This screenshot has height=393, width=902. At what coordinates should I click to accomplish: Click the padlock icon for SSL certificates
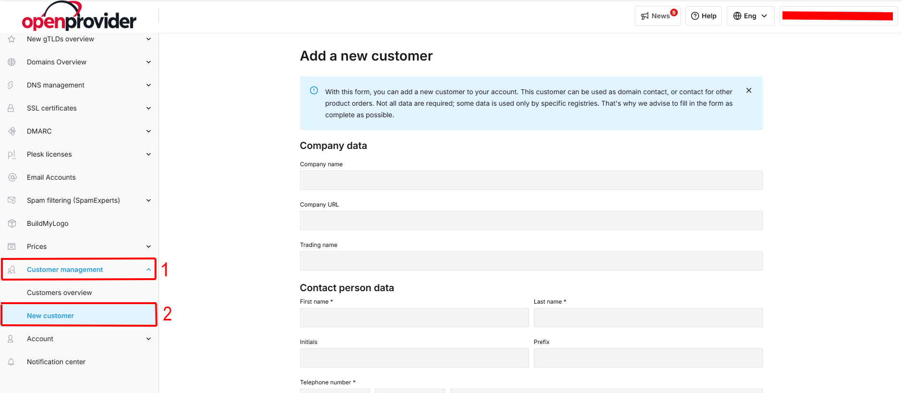pyautogui.click(x=11, y=108)
